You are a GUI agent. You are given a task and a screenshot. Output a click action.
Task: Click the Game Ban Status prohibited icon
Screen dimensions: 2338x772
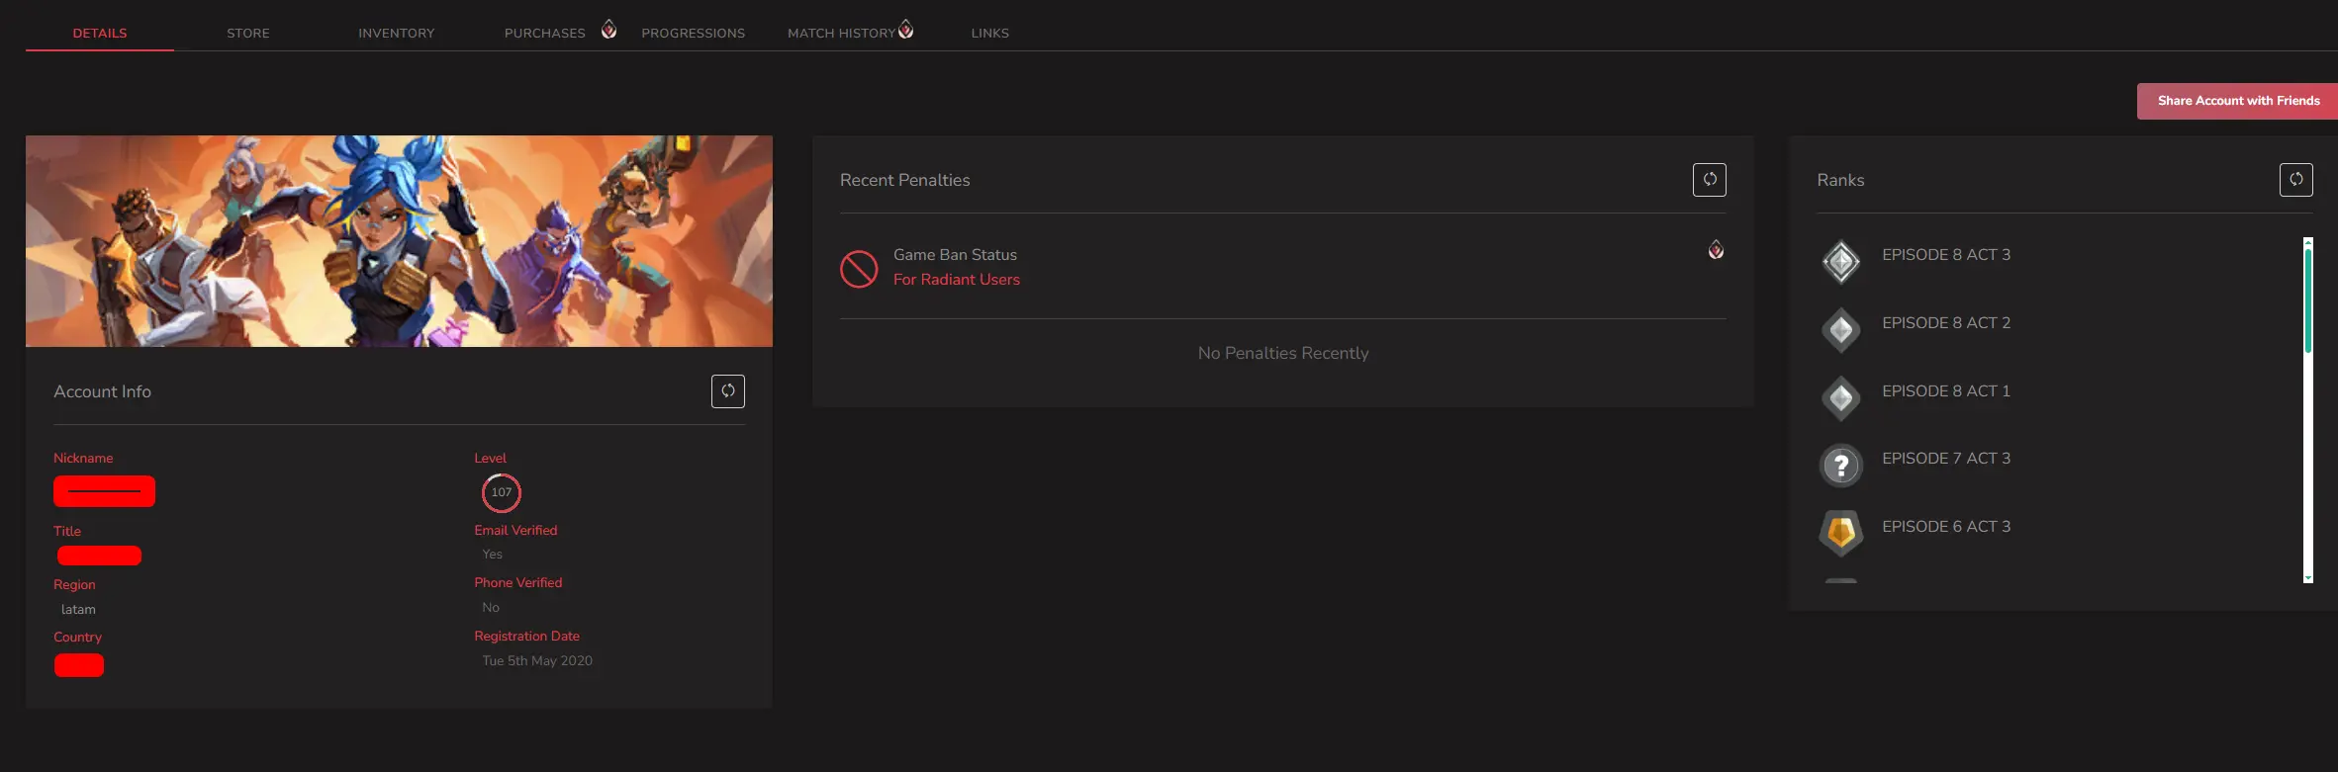click(x=859, y=269)
